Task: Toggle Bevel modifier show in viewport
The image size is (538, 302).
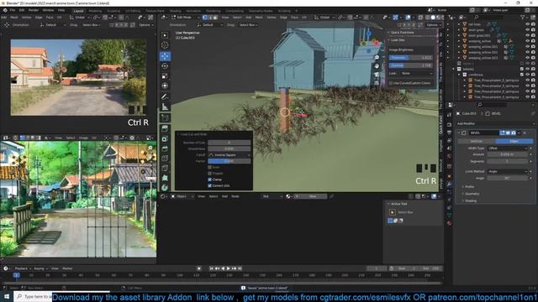Action: [508, 133]
